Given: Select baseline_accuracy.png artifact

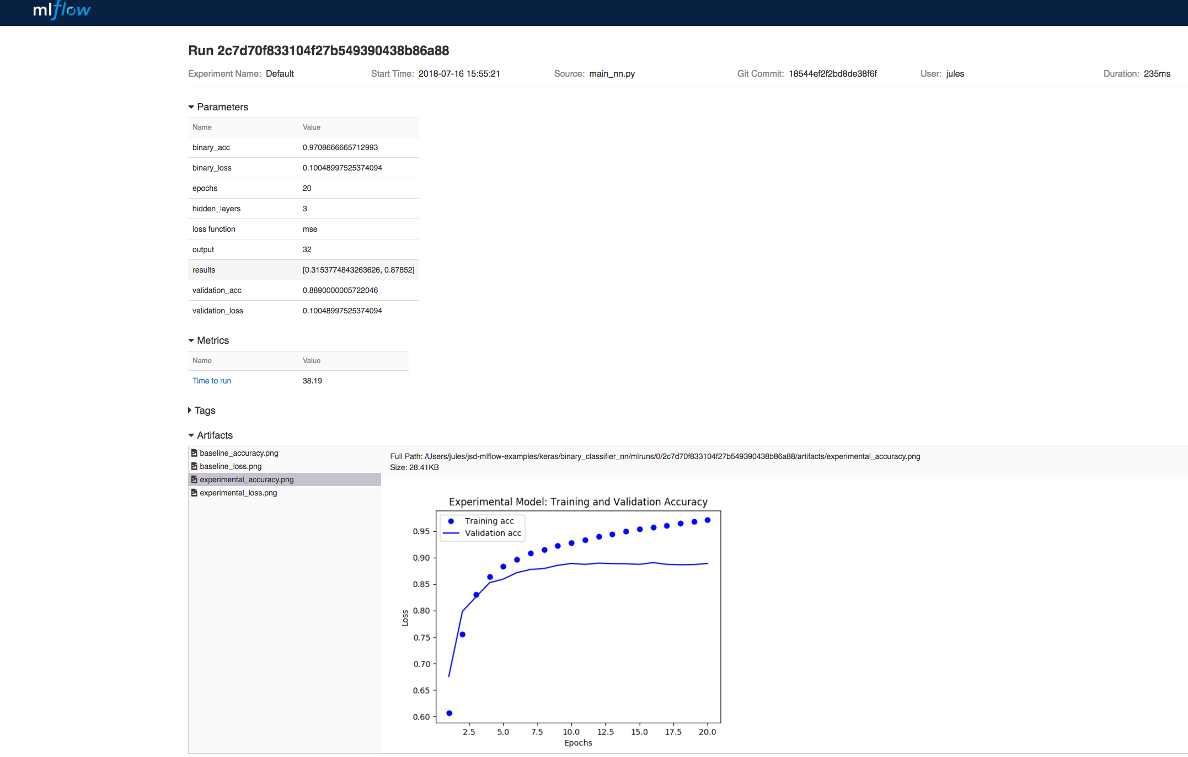Looking at the screenshot, I should [239, 453].
